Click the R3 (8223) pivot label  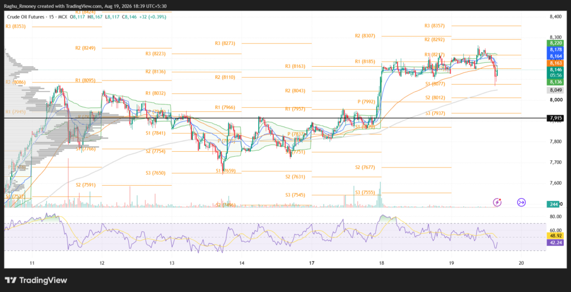pyautogui.click(x=156, y=54)
